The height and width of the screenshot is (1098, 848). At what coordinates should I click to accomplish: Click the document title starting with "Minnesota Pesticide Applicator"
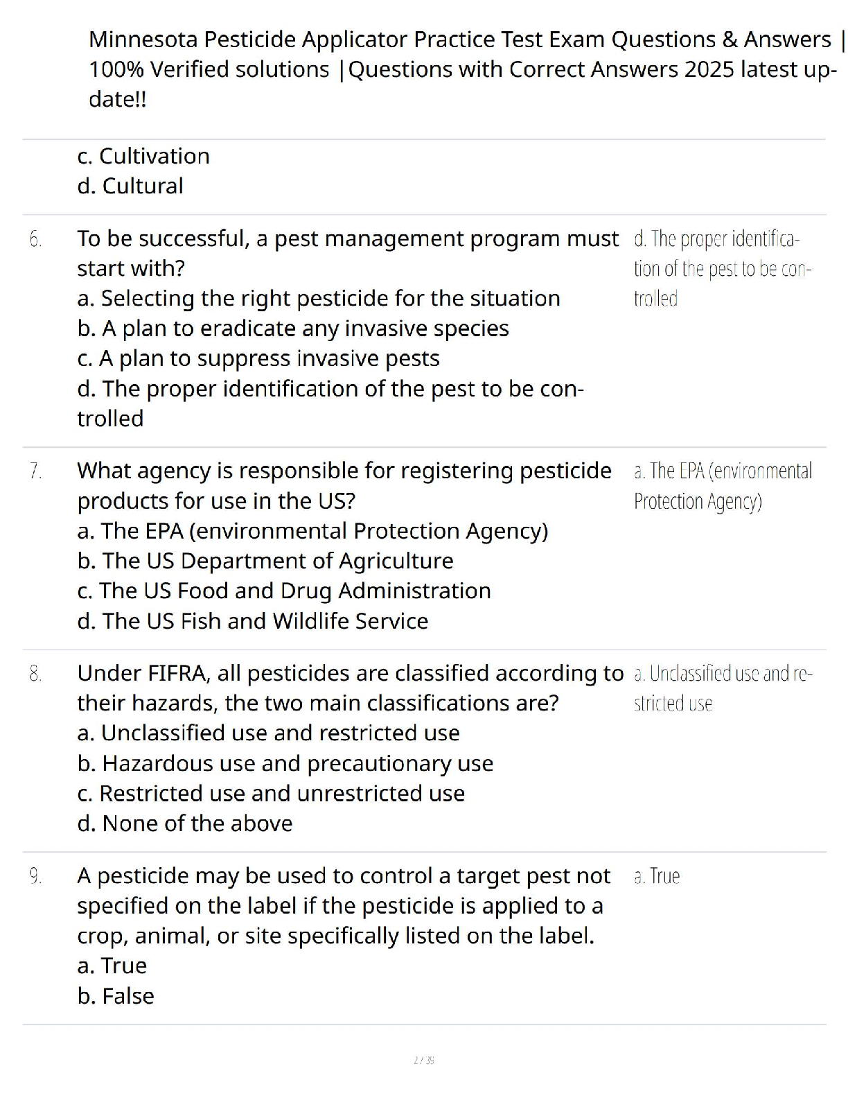[463, 69]
